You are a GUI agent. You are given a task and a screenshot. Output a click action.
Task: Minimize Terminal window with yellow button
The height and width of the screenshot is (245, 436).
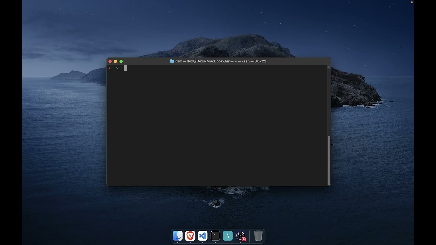(x=115, y=61)
